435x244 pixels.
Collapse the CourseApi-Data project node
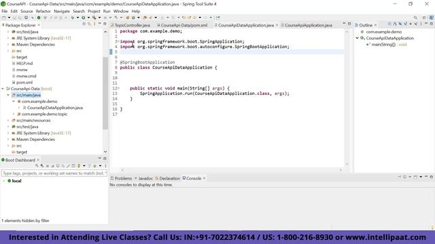pos(3,89)
